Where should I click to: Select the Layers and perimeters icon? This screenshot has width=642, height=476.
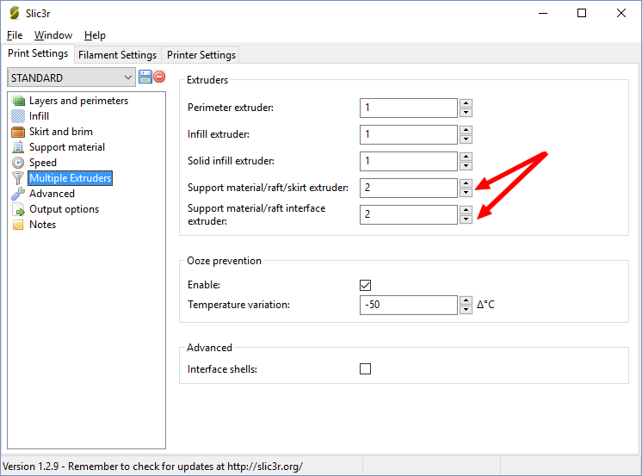tap(19, 101)
